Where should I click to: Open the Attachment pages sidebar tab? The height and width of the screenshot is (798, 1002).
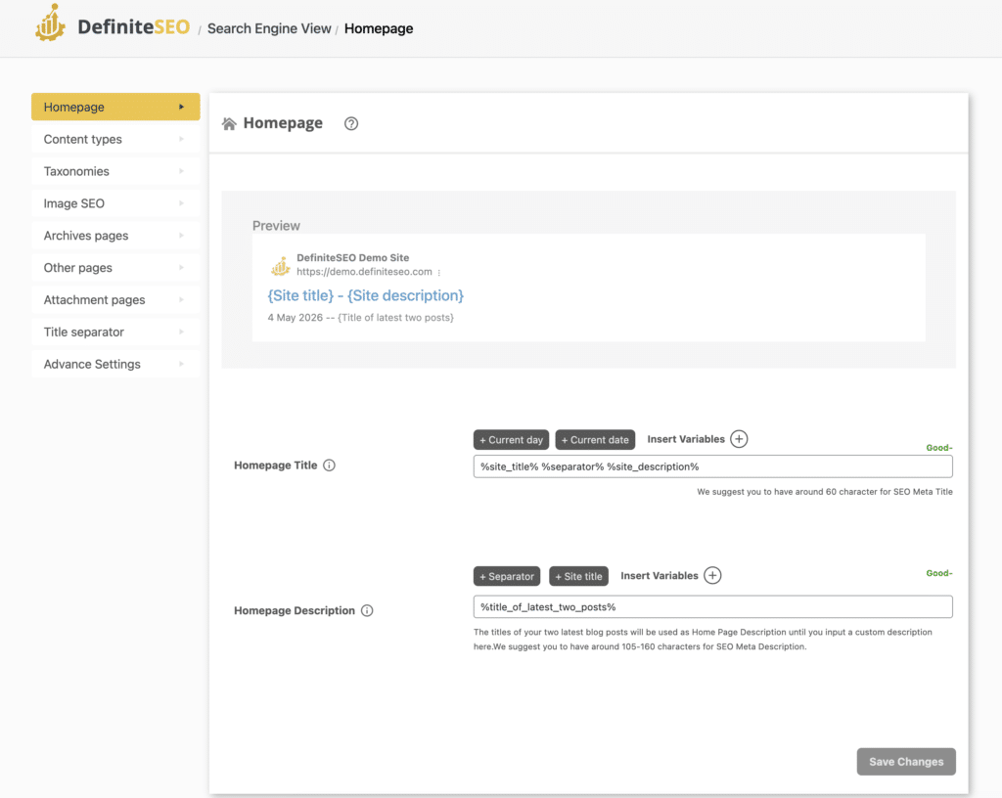[x=115, y=299]
